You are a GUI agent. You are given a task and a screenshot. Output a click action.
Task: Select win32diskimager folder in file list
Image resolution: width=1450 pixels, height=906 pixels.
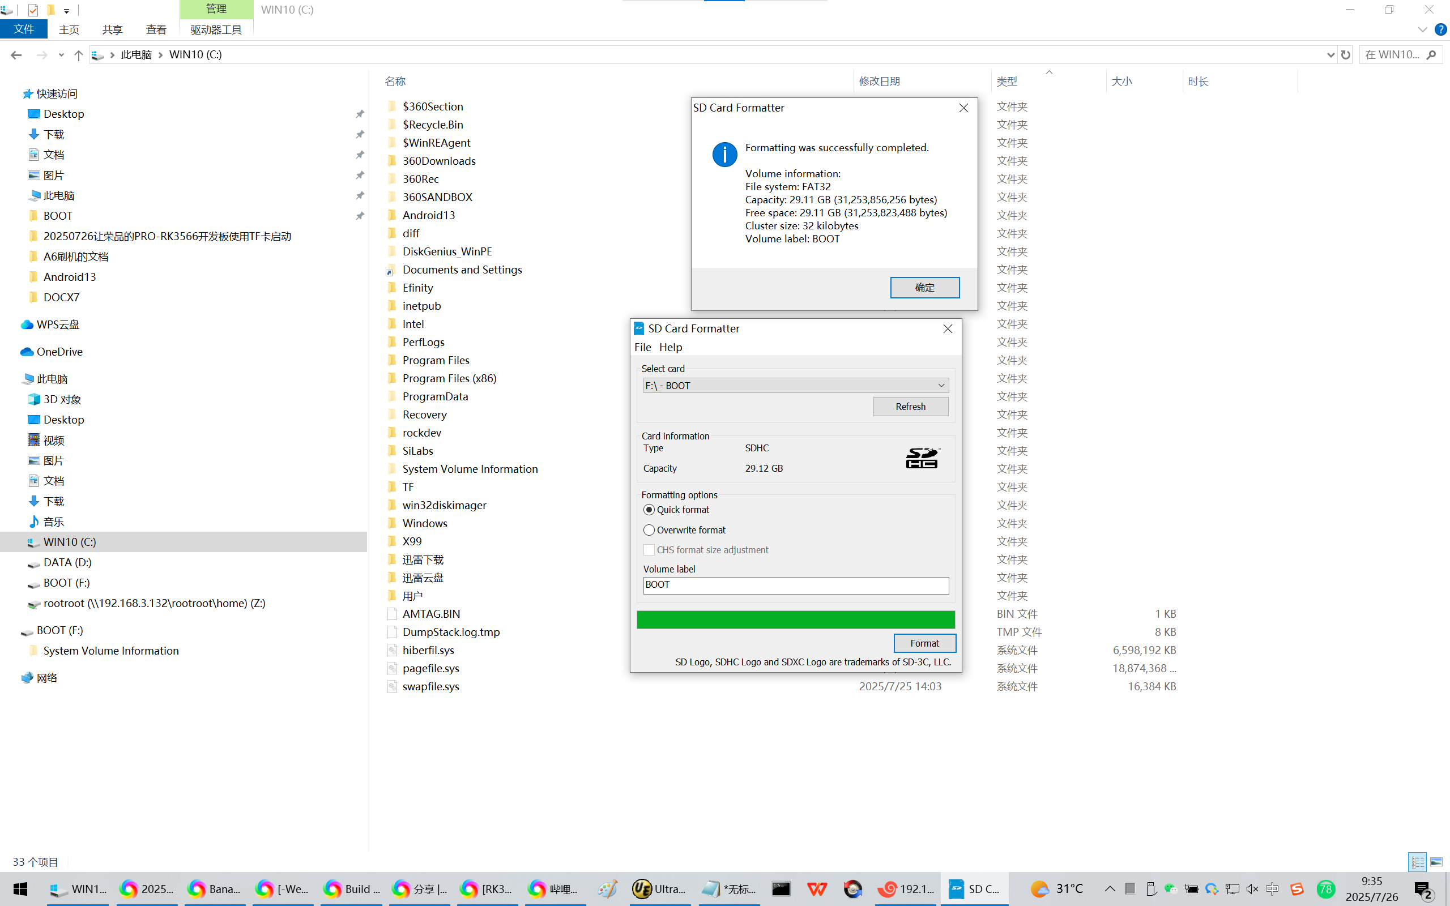point(444,505)
